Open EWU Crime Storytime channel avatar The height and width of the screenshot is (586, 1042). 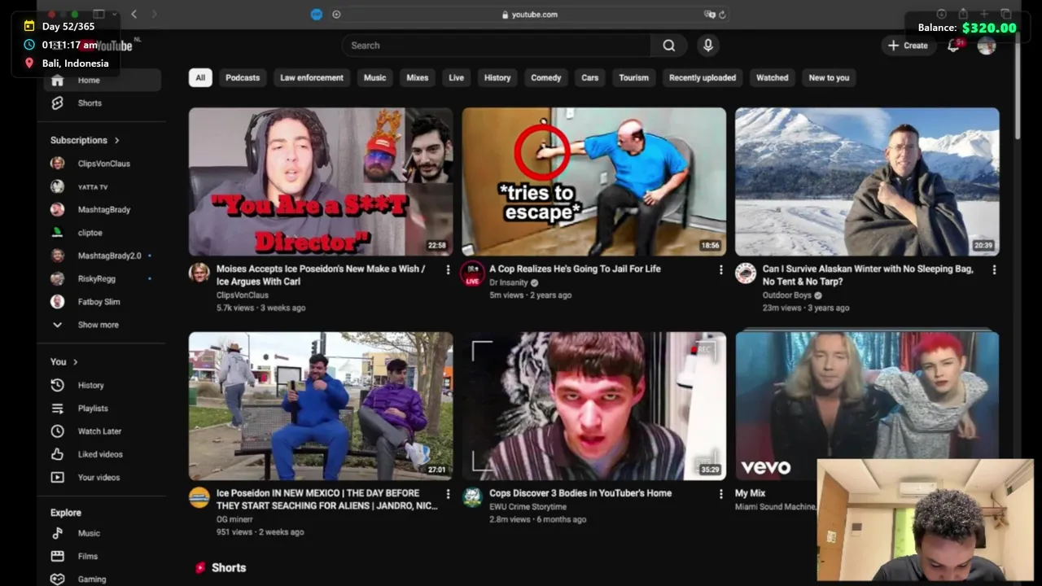(x=472, y=497)
